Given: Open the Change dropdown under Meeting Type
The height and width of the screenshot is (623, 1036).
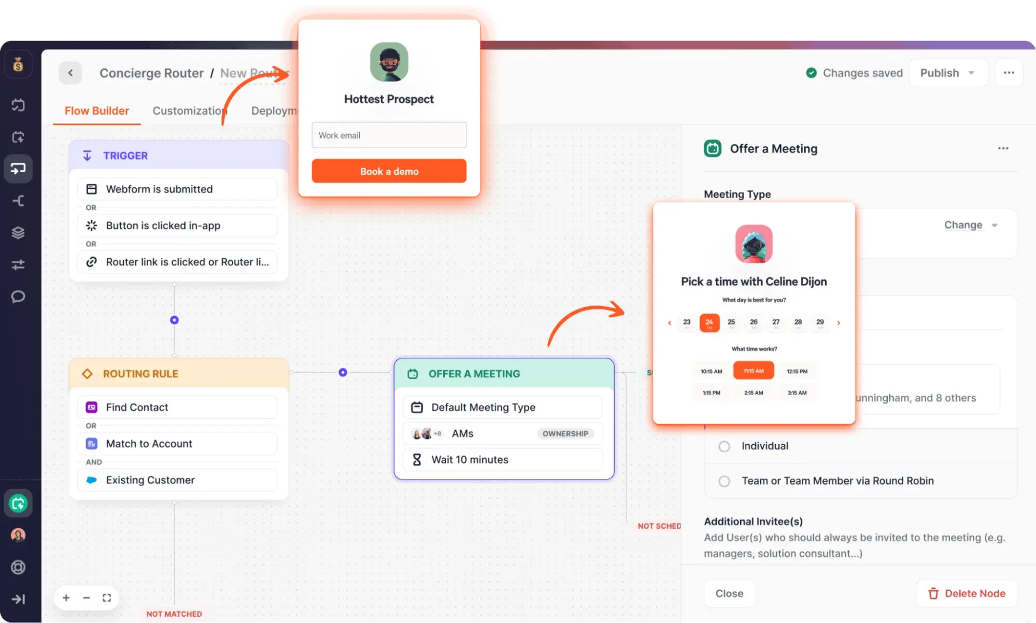Looking at the screenshot, I should (970, 225).
